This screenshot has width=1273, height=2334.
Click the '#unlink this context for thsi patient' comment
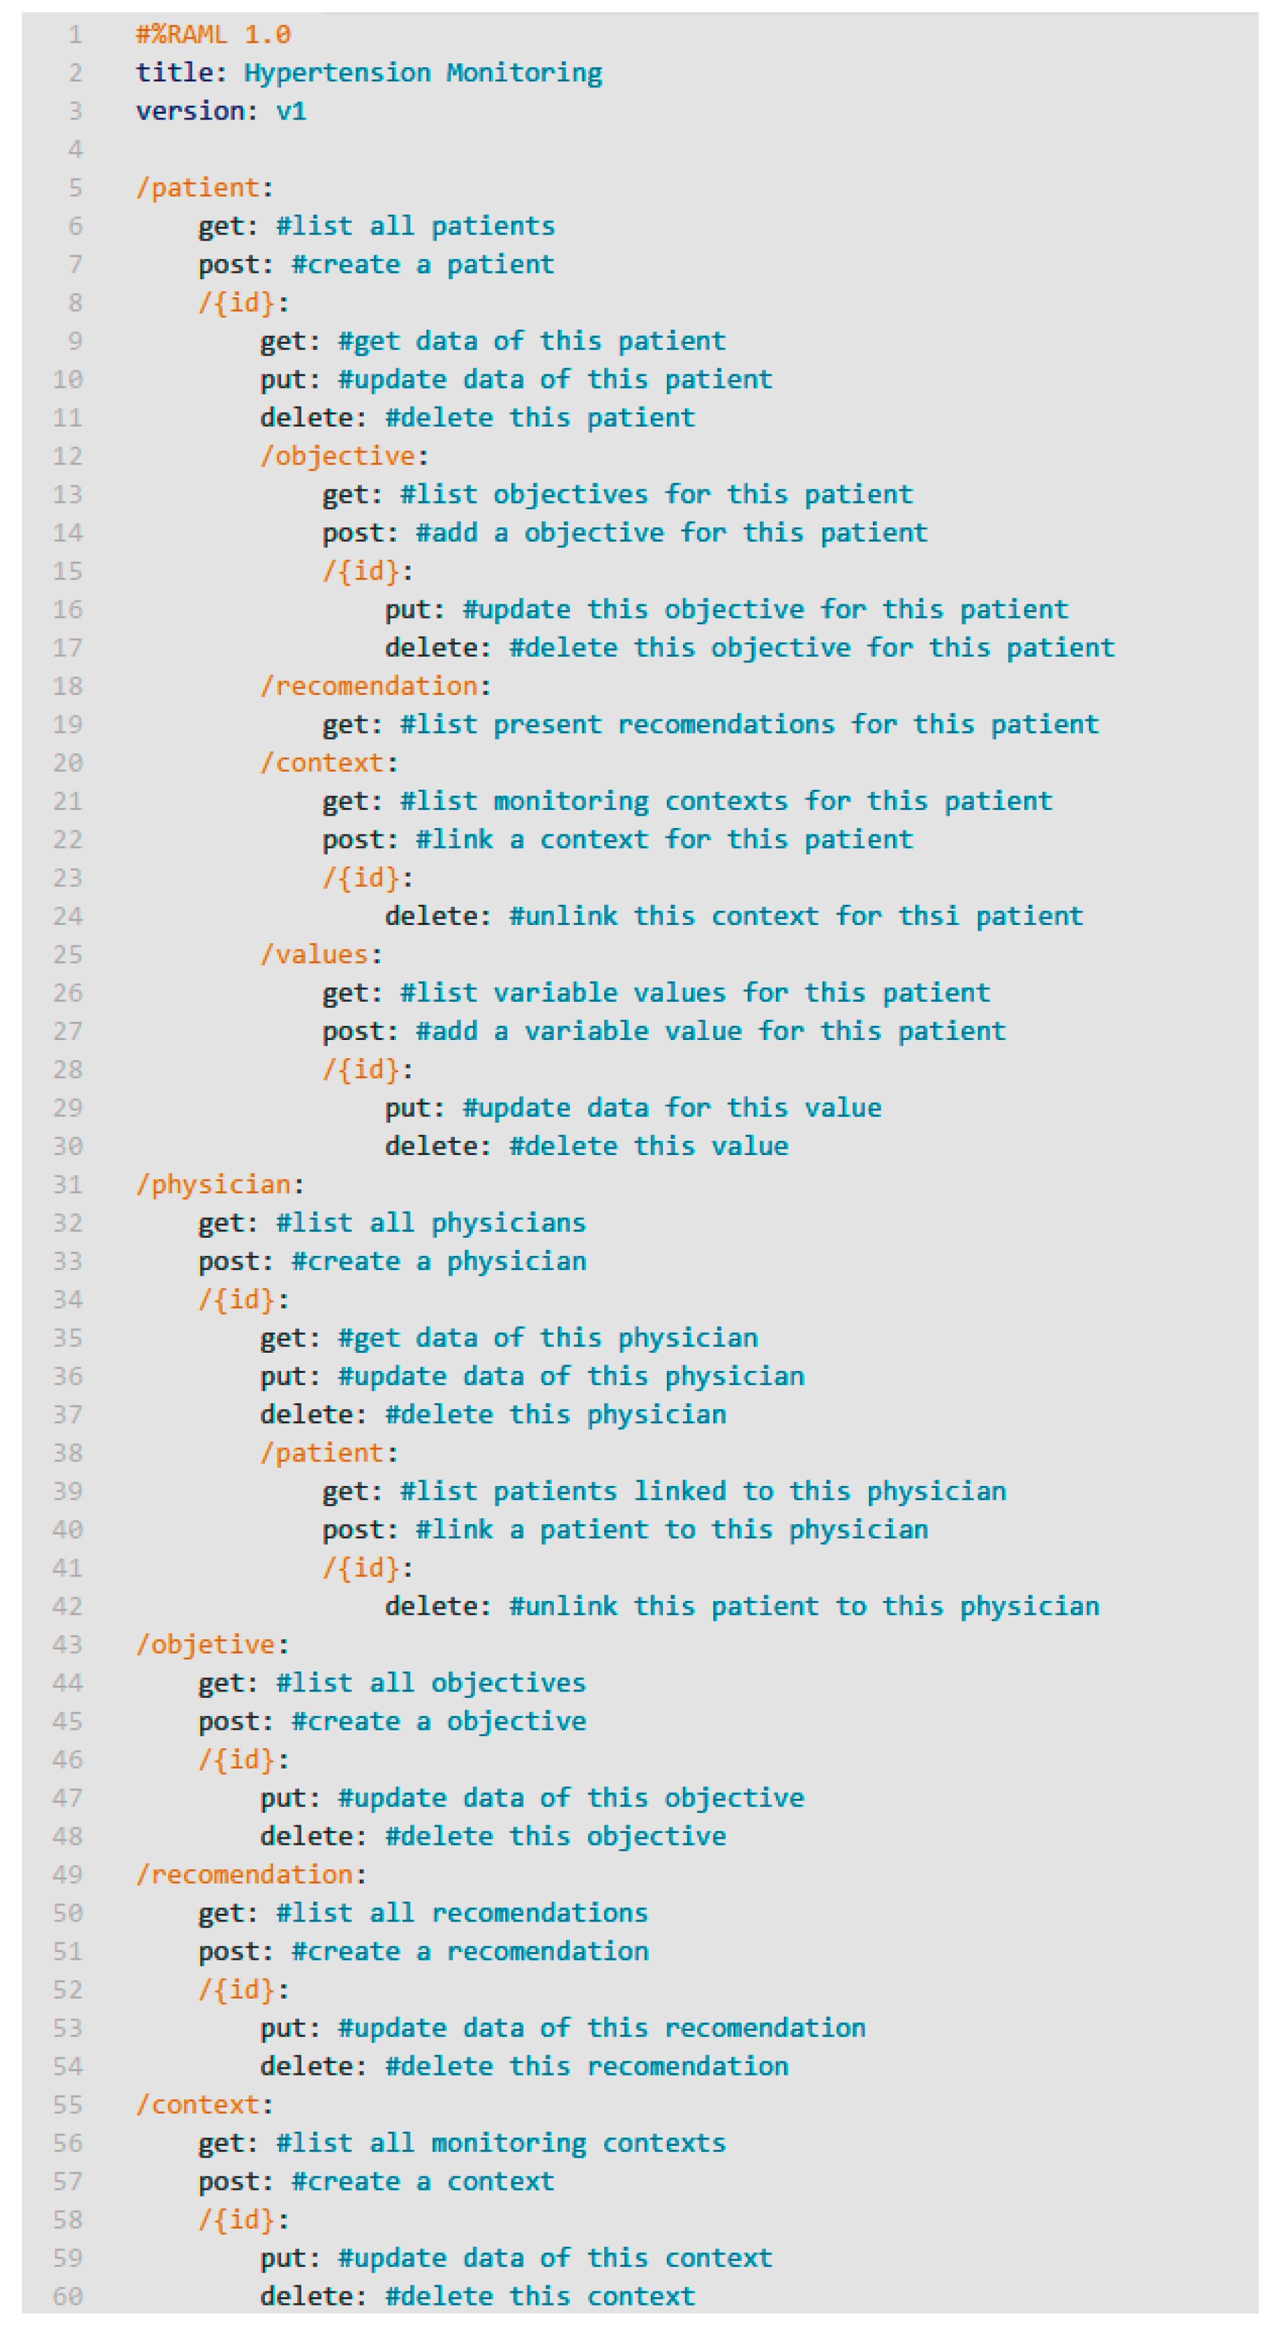click(795, 916)
